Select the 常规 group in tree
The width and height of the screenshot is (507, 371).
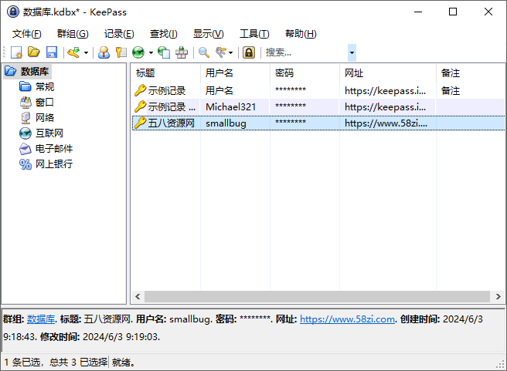(45, 87)
